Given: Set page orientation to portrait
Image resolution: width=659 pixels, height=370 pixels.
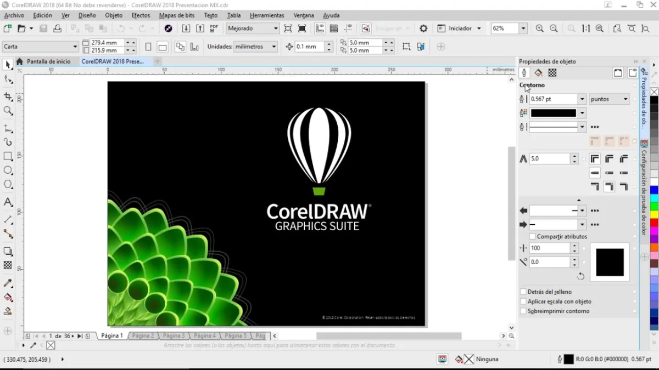Looking at the screenshot, I should click(x=148, y=47).
